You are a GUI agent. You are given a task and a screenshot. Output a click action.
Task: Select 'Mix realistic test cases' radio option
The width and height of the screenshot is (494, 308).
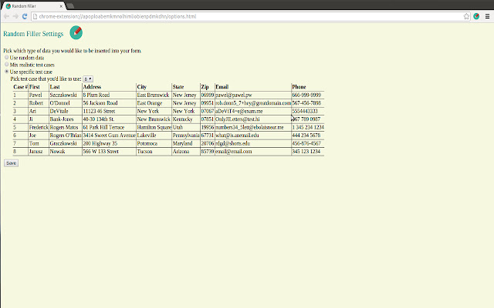tap(7, 65)
